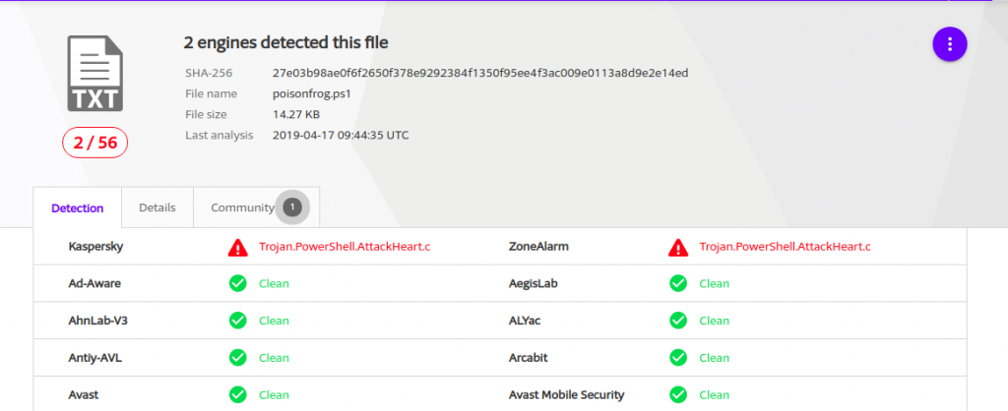Click the green check icon for Avast
Image resolution: width=1008 pixels, height=411 pixels.
[x=238, y=395]
